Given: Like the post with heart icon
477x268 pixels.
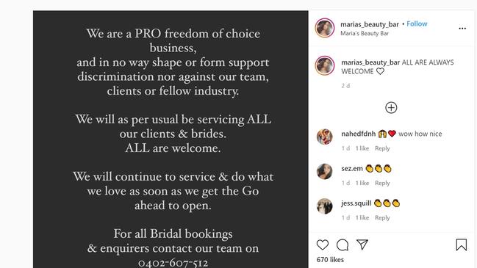Looking at the screenshot, I should coord(323,245).
